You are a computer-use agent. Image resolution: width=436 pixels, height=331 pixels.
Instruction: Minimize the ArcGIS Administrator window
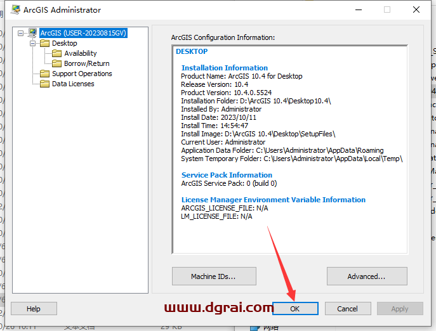pos(359,10)
